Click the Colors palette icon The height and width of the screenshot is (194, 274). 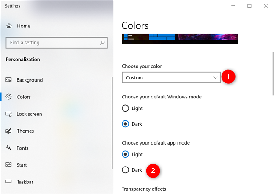click(x=8, y=97)
